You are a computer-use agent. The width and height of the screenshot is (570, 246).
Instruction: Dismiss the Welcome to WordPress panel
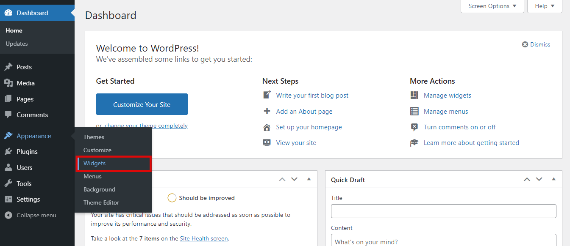(x=536, y=44)
